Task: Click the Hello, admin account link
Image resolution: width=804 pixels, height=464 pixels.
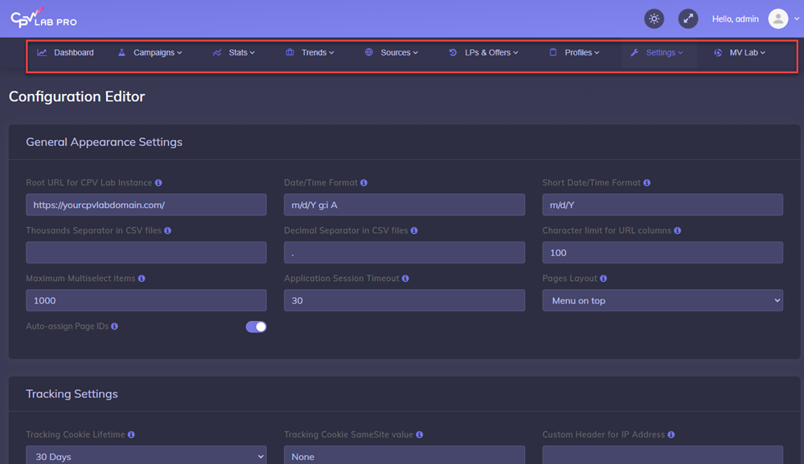Action: pyautogui.click(x=735, y=18)
